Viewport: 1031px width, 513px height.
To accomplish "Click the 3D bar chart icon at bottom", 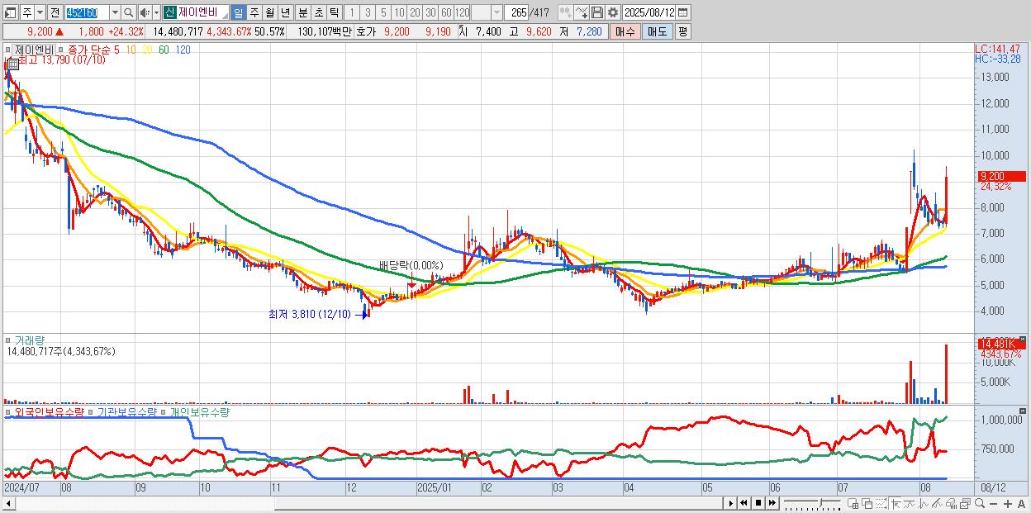I will pos(951,503).
